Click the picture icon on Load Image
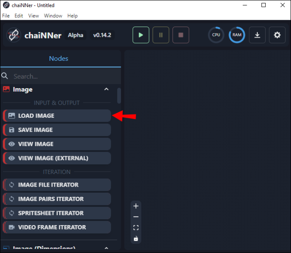Viewport: 291px width, 253px height. (12, 116)
